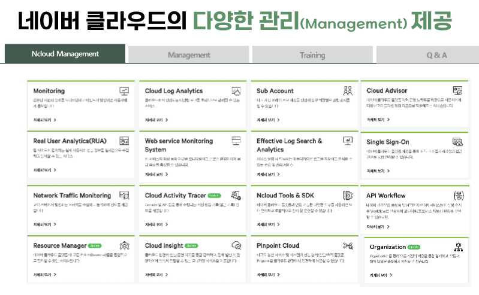Open 자세히 보기 link under Ncloud Tools & SDK
Viewport: 479px width, 295px height.
click(x=268, y=224)
